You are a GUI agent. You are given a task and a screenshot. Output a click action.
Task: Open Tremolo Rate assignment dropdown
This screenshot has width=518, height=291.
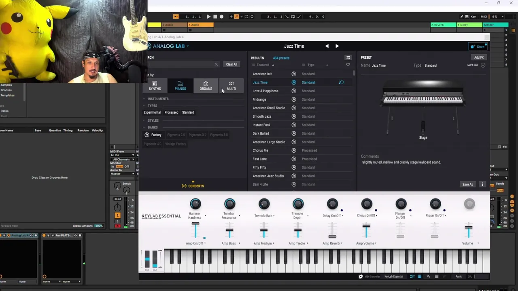coord(274,216)
